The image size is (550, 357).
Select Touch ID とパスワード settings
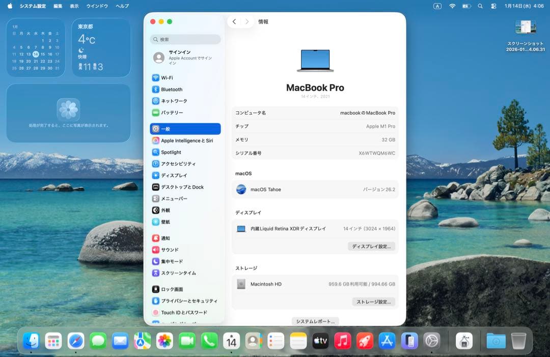(185, 312)
